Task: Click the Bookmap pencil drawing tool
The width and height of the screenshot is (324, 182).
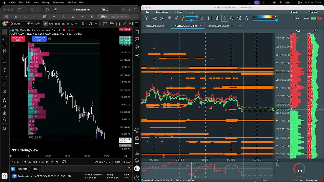Action: [203, 18]
